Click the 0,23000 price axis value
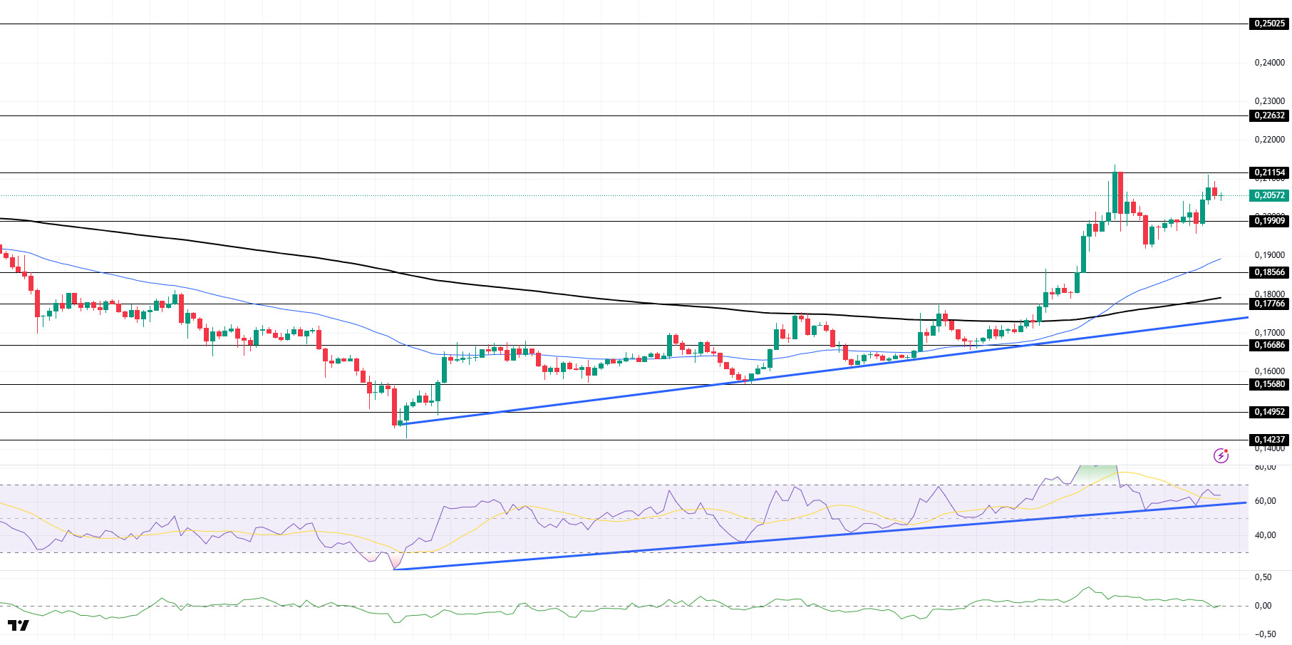The width and height of the screenshot is (1292, 645). tap(1269, 101)
